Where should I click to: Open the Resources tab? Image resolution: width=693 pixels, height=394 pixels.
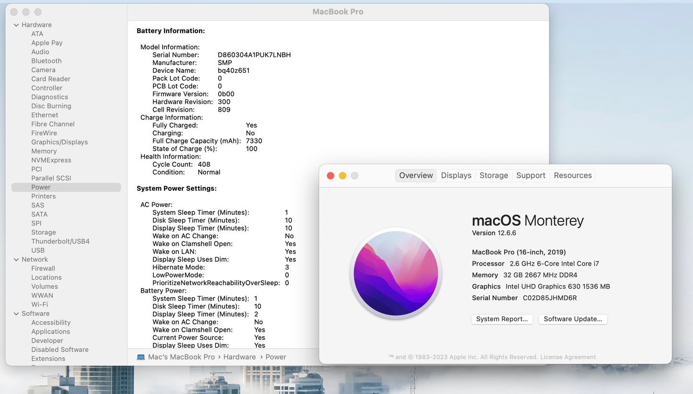(x=573, y=175)
